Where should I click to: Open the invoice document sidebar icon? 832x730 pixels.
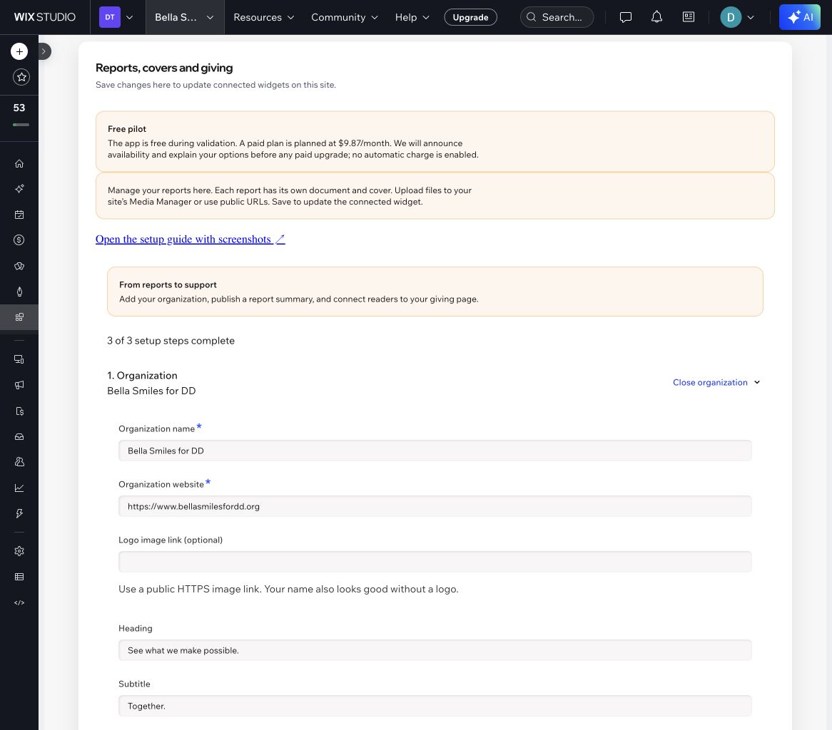(x=19, y=411)
